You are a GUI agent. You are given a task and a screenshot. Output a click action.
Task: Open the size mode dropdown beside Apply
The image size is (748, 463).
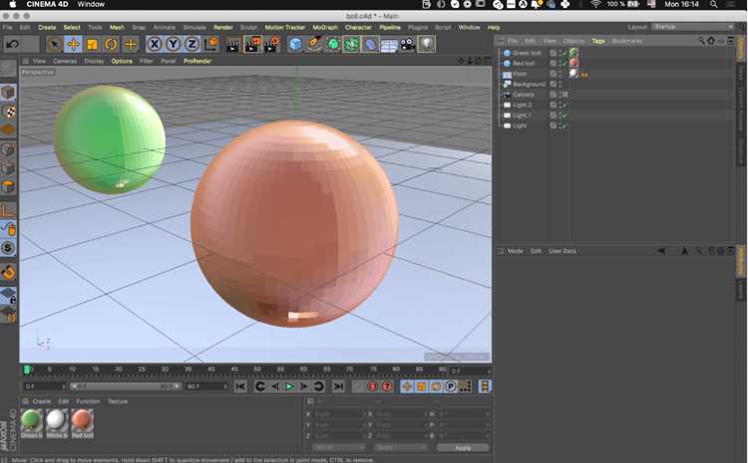[x=400, y=447]
